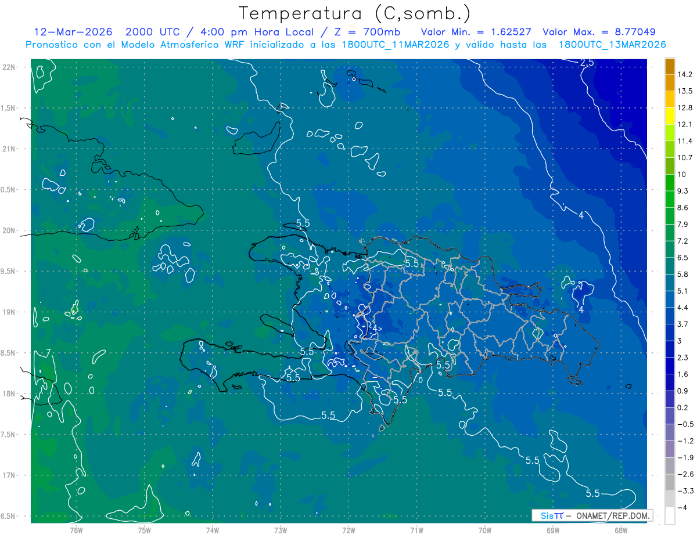Click the '7.2' color bar value
This screenshot has width=697, height=538.
[x=682, y=241]
